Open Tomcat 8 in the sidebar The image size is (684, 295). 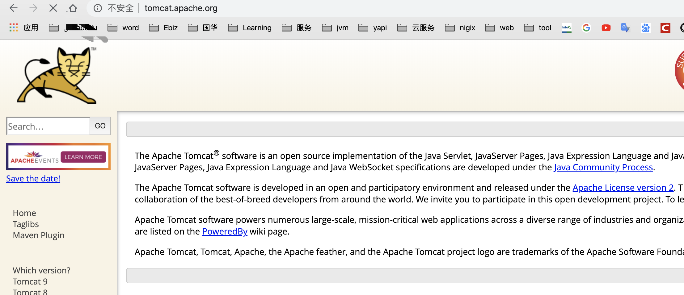pos(30,292)
